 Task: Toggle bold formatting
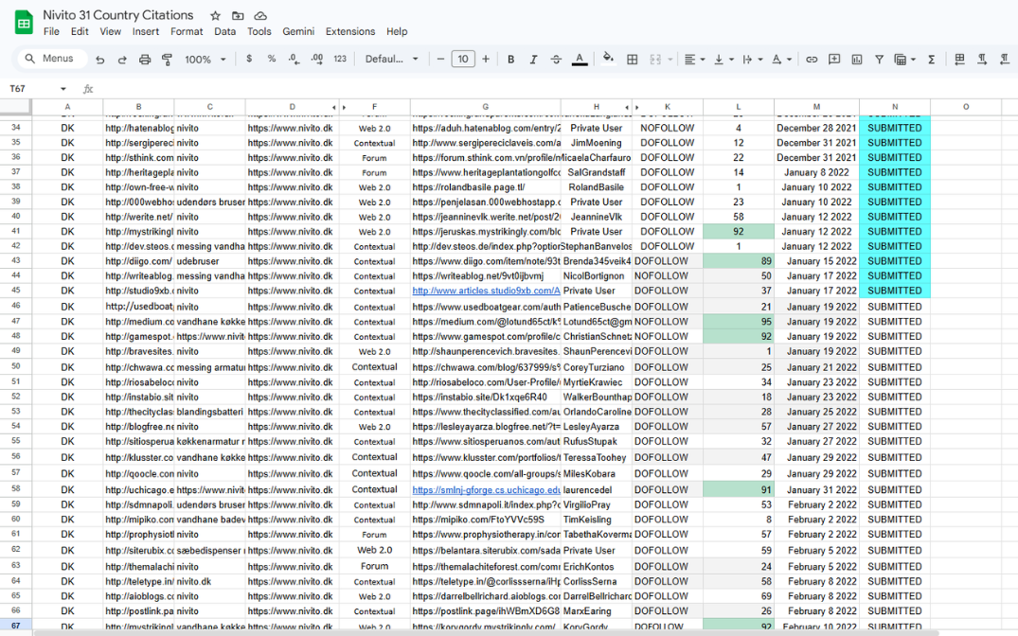point(511,59)
